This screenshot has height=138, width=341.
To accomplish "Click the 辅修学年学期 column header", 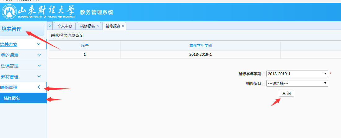I will tap(200, 46).
